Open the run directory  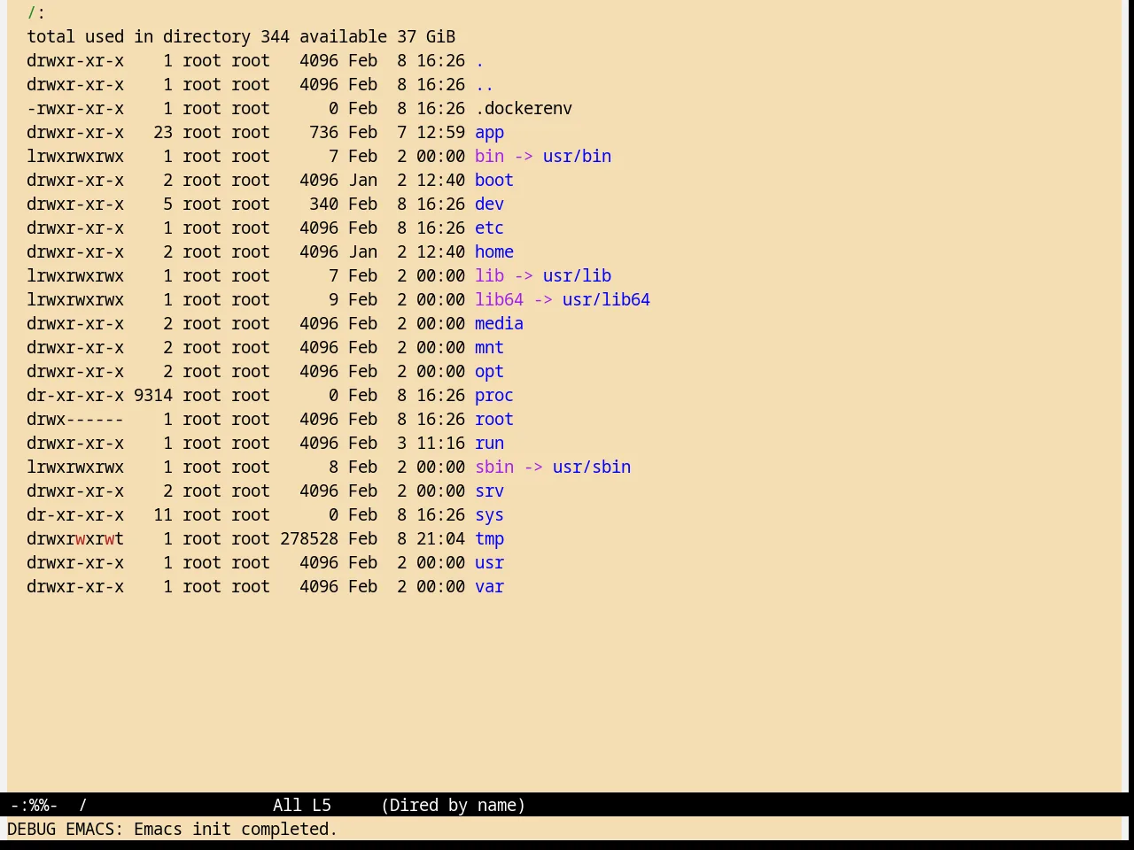[x=489, y=444]
